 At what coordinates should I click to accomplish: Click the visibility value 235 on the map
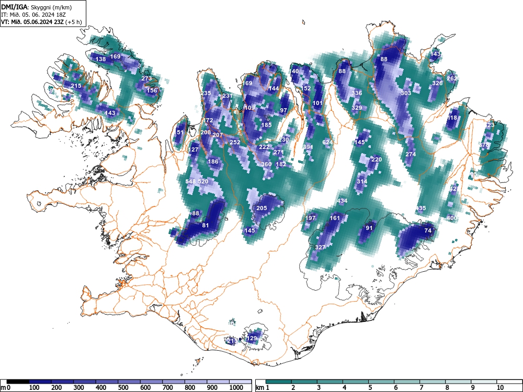coord(206,94)
